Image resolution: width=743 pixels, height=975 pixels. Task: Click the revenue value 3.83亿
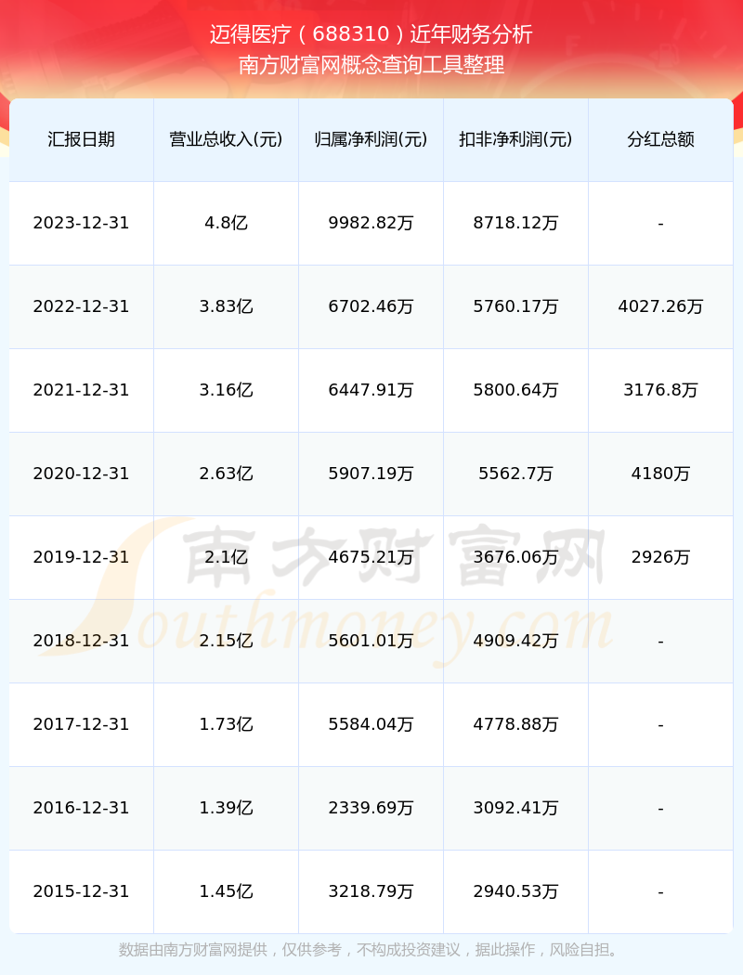pyautogui.click(x=227, y=306)
